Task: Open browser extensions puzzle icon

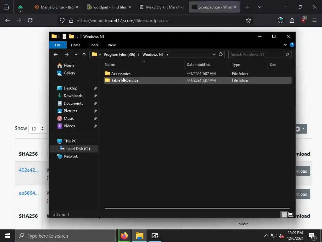Action: 292,20
